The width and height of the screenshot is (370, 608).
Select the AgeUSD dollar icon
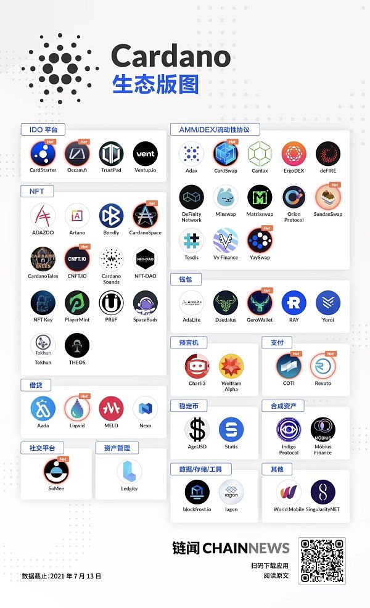pyautogui.click(x=197, y=430)
